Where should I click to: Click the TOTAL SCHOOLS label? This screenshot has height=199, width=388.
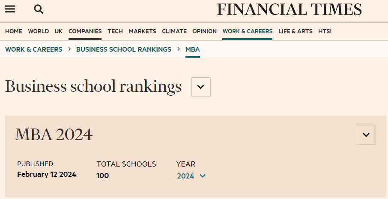(x=126, y=164)
